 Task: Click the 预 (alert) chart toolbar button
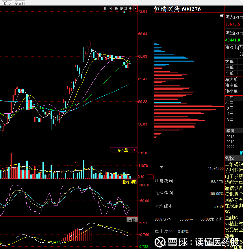click(111, 8)
